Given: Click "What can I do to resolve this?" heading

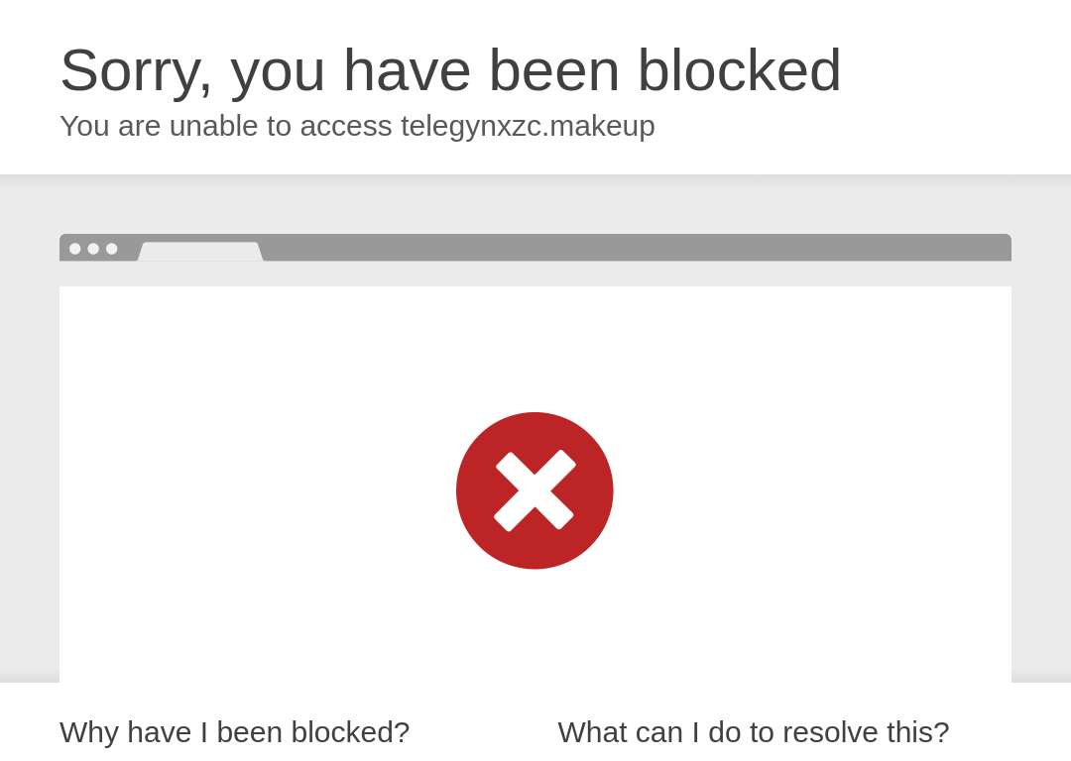Looking at the screenshot, I should click(x=754, y=732).
